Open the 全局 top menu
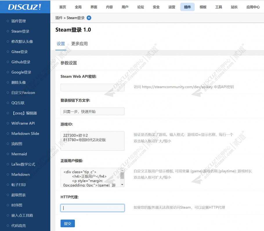This screenshot has width=264, height=231. (x=78, y=7)
